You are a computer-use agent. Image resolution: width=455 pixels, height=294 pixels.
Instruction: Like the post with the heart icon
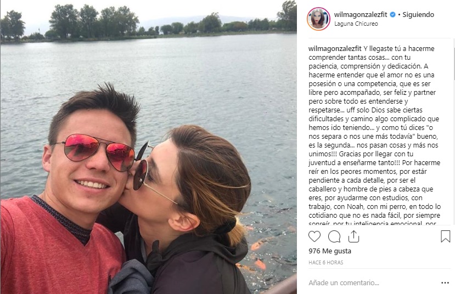(x=314, y=236)
